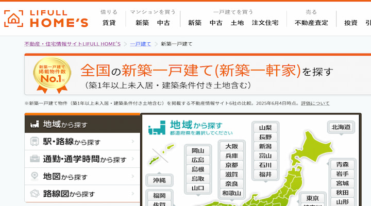Select 大阪 prefecture button

231,146
